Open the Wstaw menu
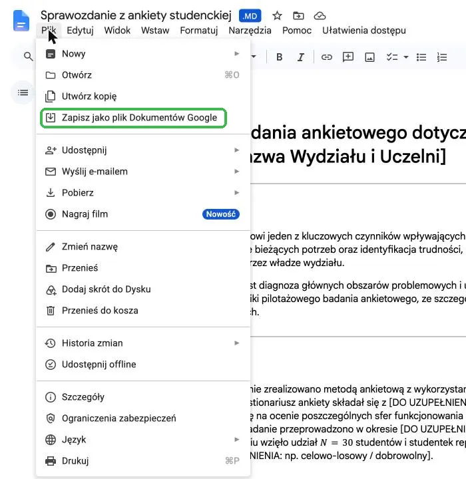466x479 pixels. [155, 30]
